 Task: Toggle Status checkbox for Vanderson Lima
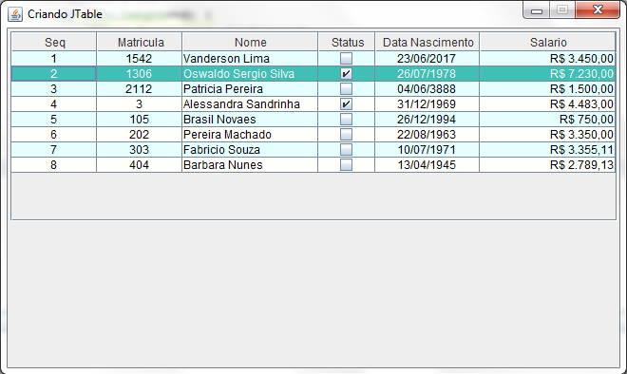pyautogui.click(x=346, y=59)
